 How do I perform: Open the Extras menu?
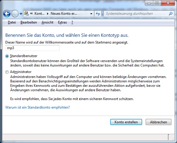click(x=62, y=22)
